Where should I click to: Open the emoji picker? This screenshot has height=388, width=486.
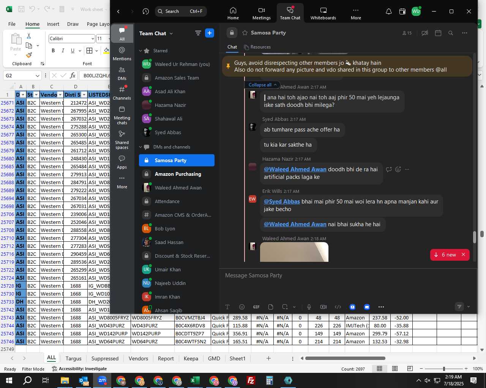242,307
